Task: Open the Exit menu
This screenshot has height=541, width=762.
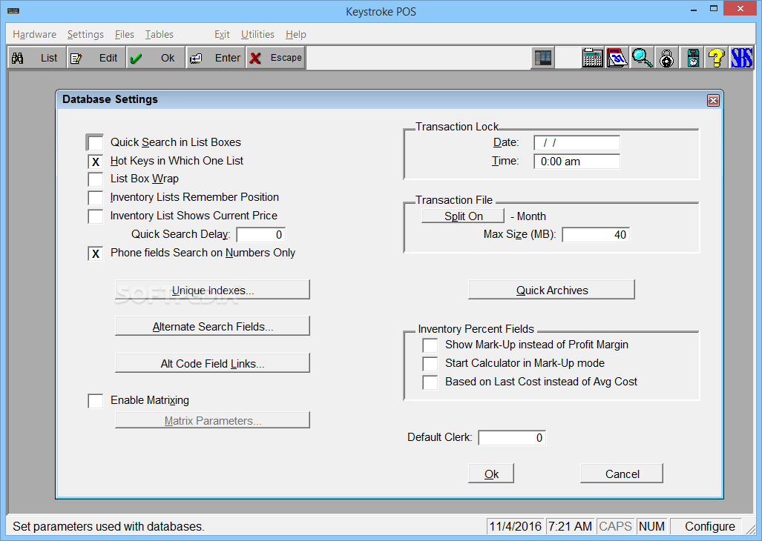Action: point(222,34)
